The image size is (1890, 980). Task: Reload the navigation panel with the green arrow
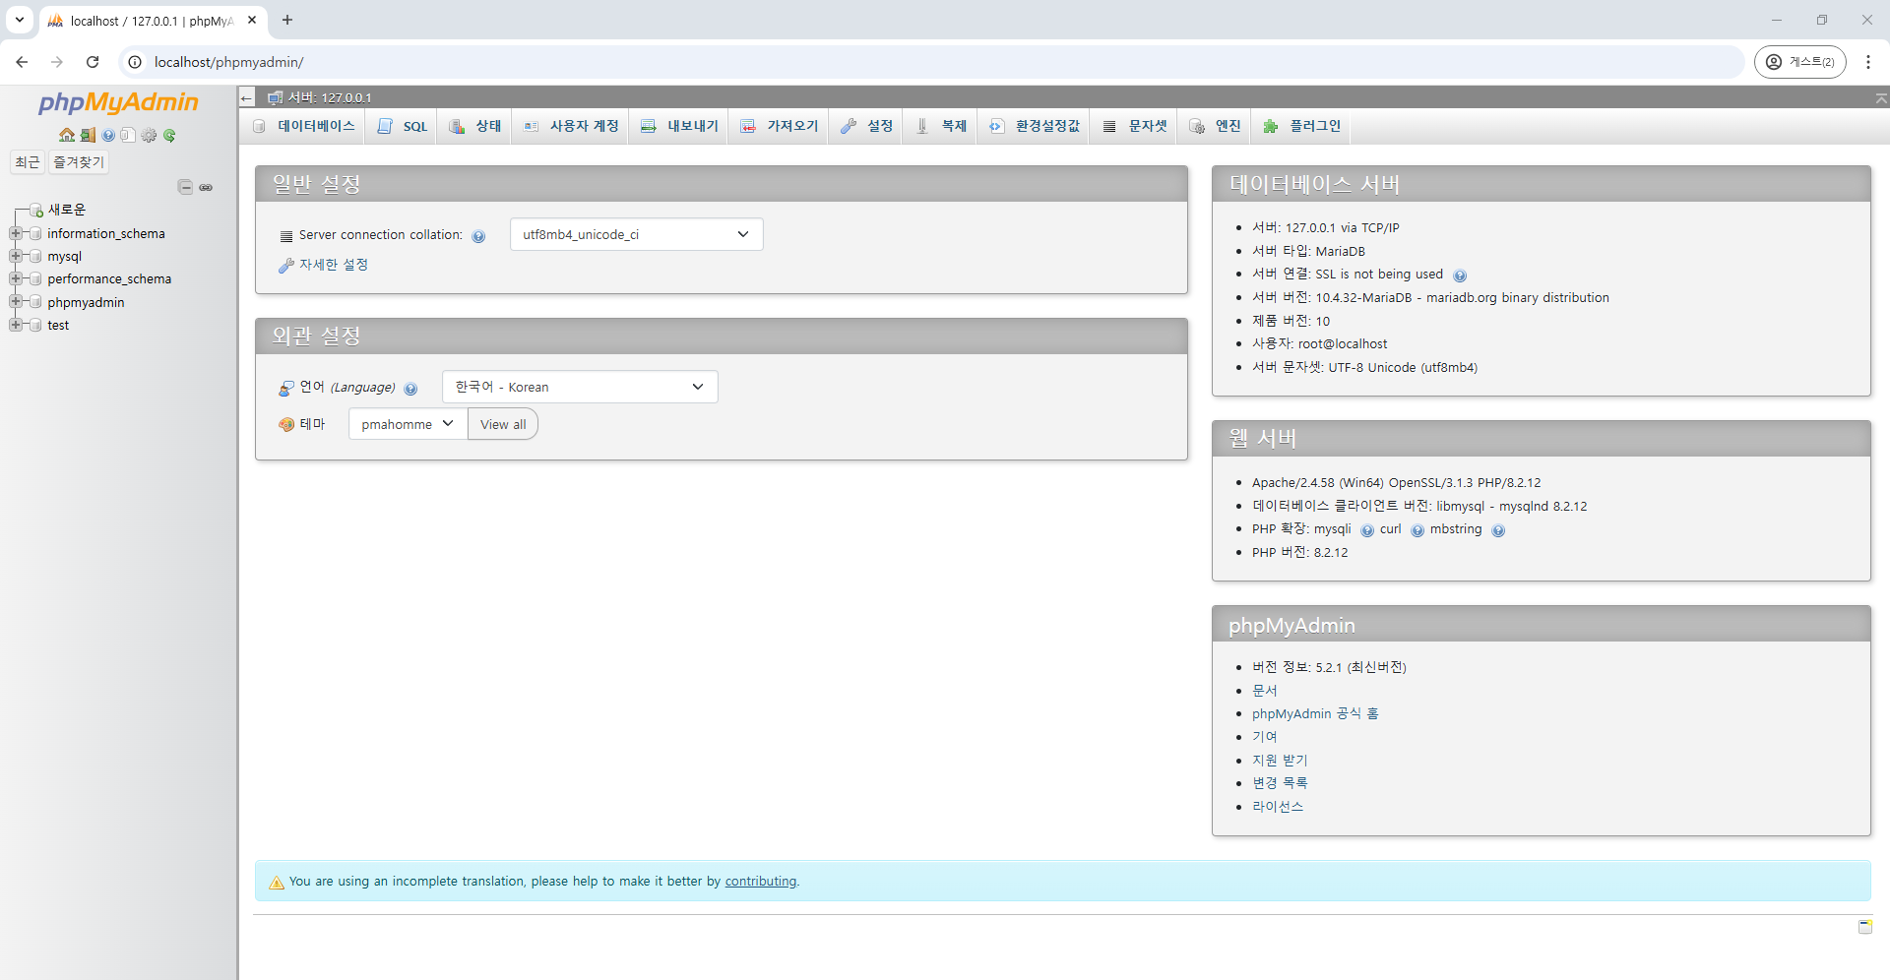(169, 135)
